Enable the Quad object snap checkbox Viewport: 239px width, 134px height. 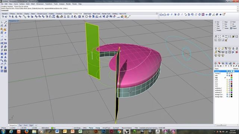point(231,26)
